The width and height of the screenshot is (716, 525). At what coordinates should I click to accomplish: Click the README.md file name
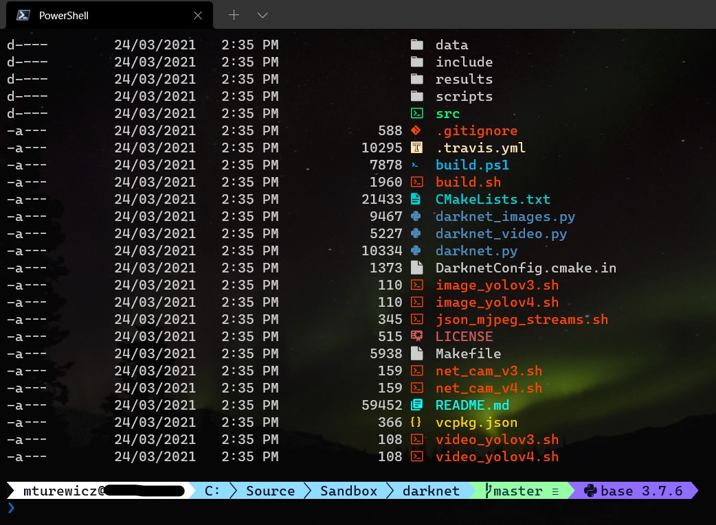[472, 405]
